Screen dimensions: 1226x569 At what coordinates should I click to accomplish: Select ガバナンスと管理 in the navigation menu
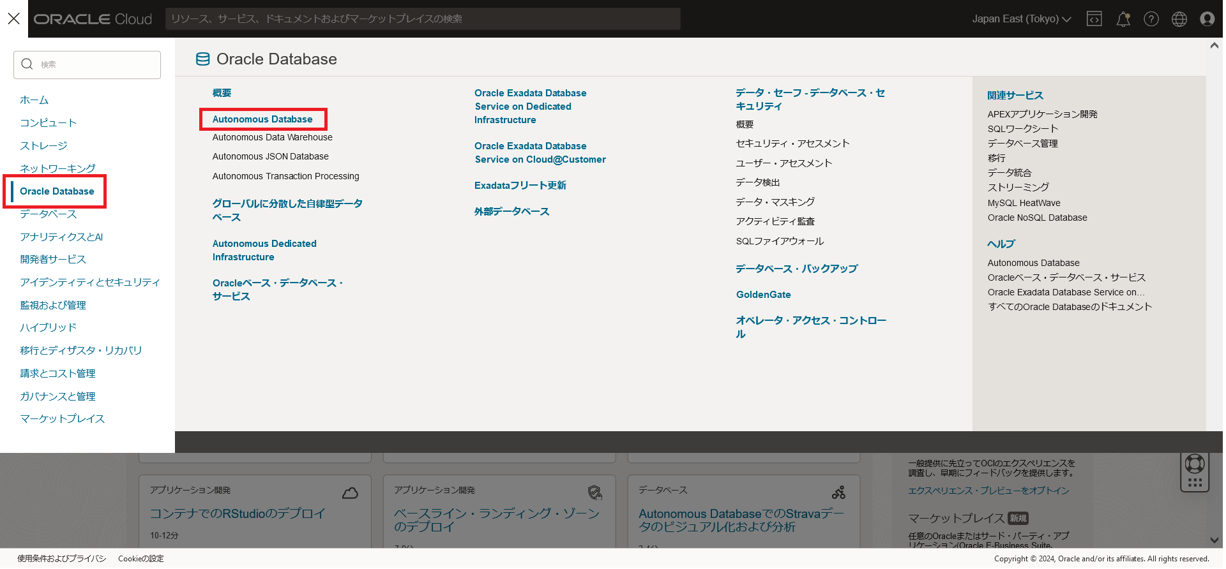[57, 397]
